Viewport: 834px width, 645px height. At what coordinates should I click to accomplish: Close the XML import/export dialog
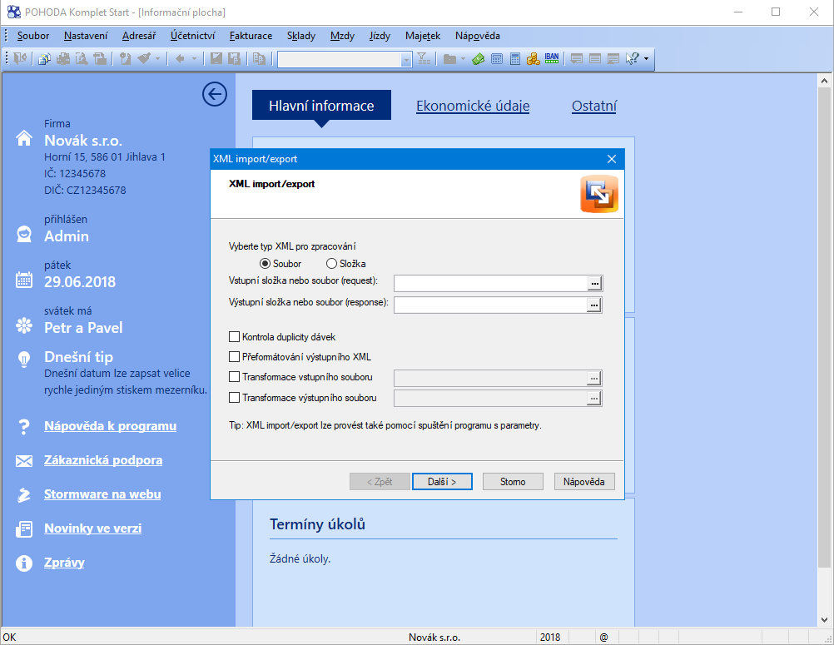(x=612, y=159)
